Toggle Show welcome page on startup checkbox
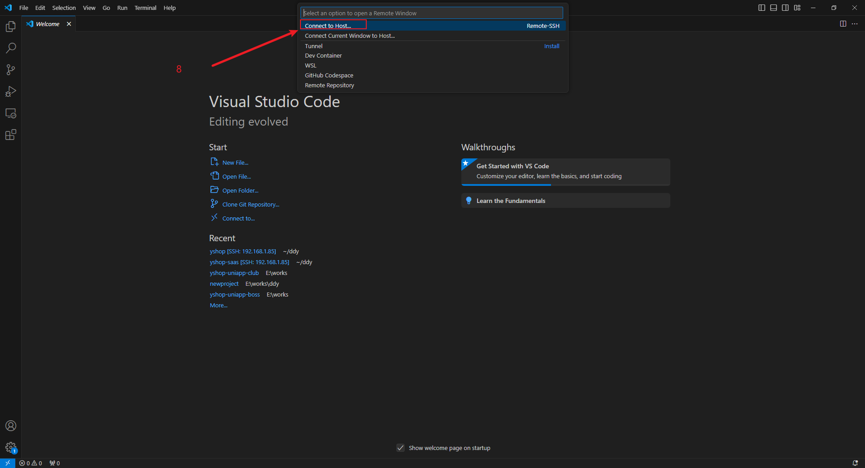865x468 pixels. coord(401,448)
